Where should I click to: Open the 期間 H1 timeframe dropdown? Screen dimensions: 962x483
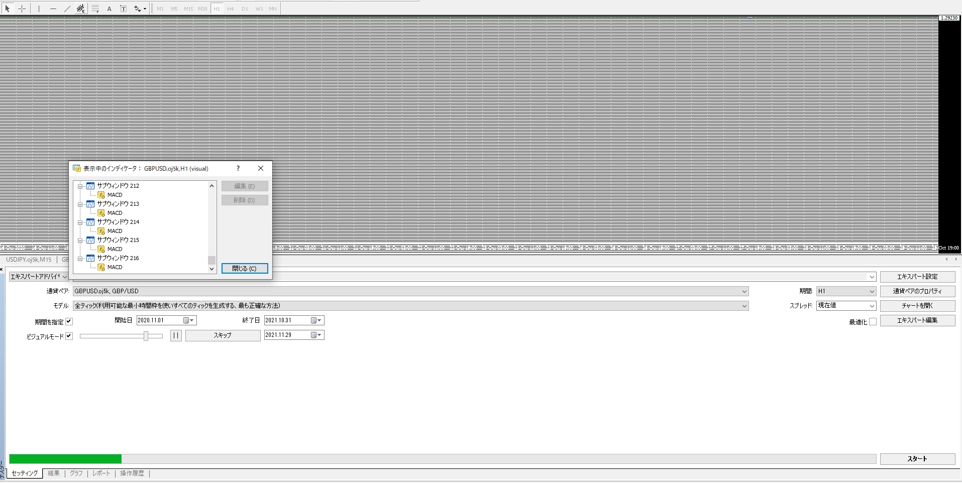pos(872,291)
